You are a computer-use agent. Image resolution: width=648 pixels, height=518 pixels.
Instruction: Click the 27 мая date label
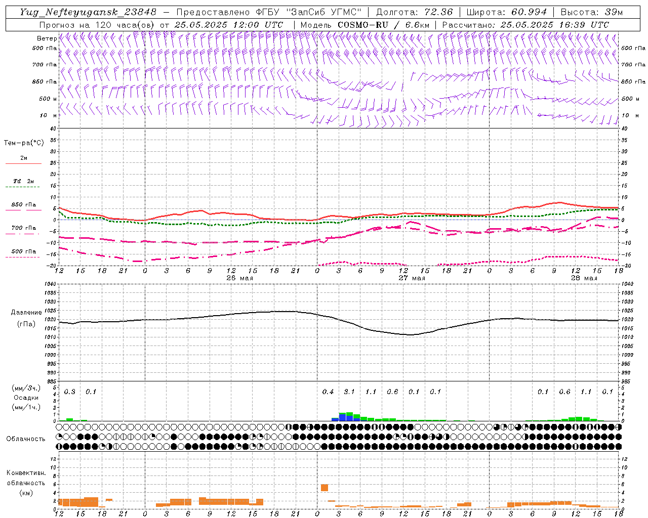[x=412, y=278]
